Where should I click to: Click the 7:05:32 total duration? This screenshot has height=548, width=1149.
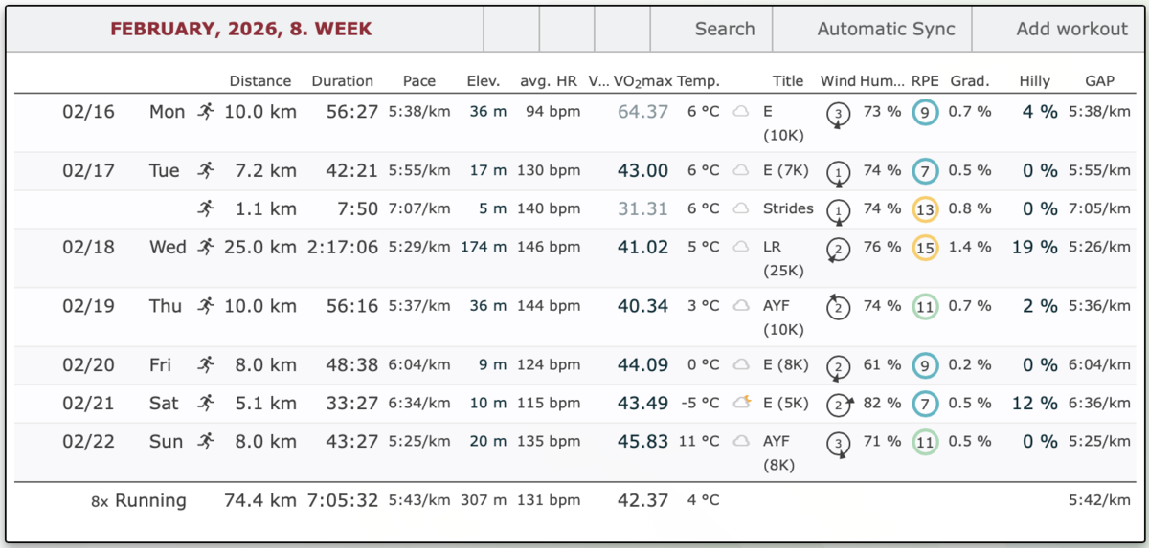tap(342, 500)
